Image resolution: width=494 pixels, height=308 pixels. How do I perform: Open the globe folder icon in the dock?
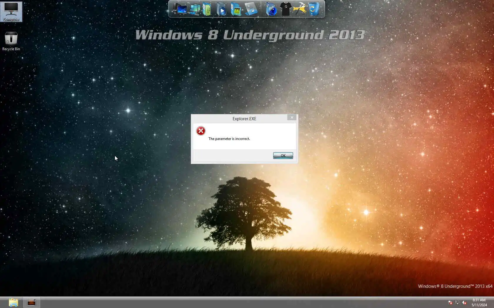271,9
